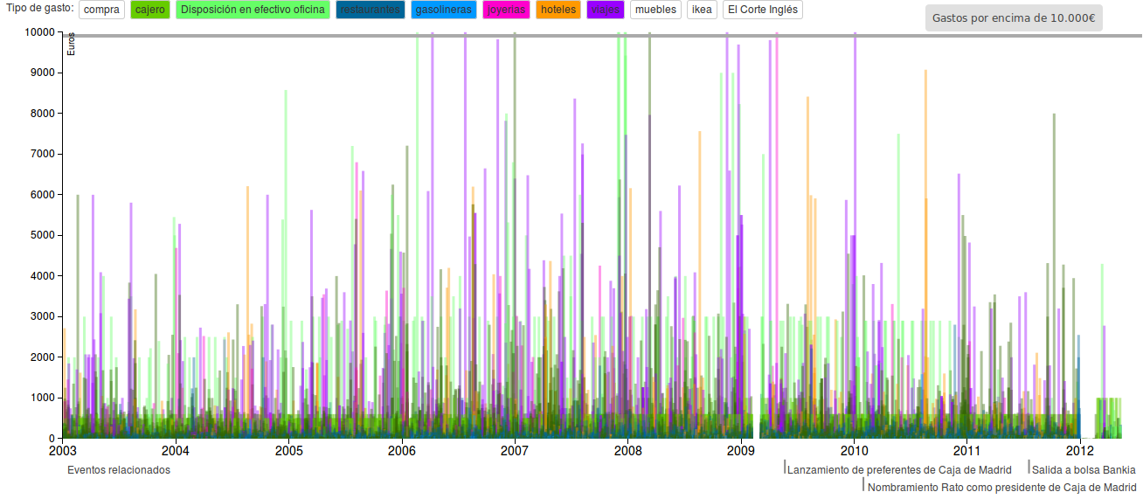This screenshot has height=499, width=1143.
Task: Click 'Gastos por encima de 10.000€' button
Action: [x=1014, y=17]
